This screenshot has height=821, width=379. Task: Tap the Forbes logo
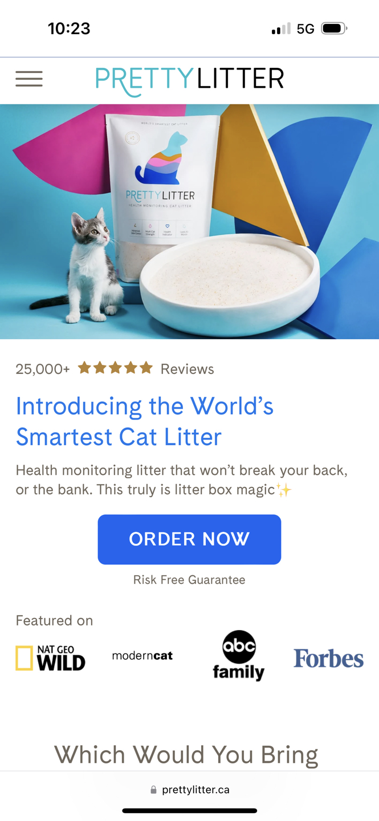point(328,659)
